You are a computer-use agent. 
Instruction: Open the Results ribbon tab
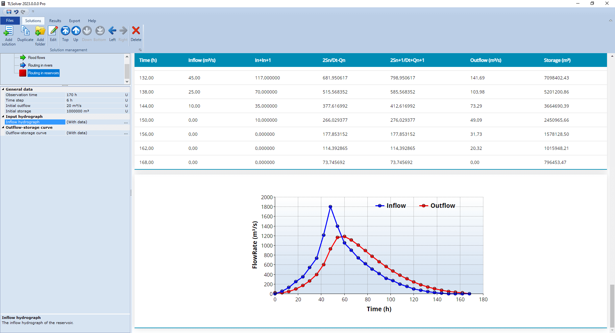[55, 21]
